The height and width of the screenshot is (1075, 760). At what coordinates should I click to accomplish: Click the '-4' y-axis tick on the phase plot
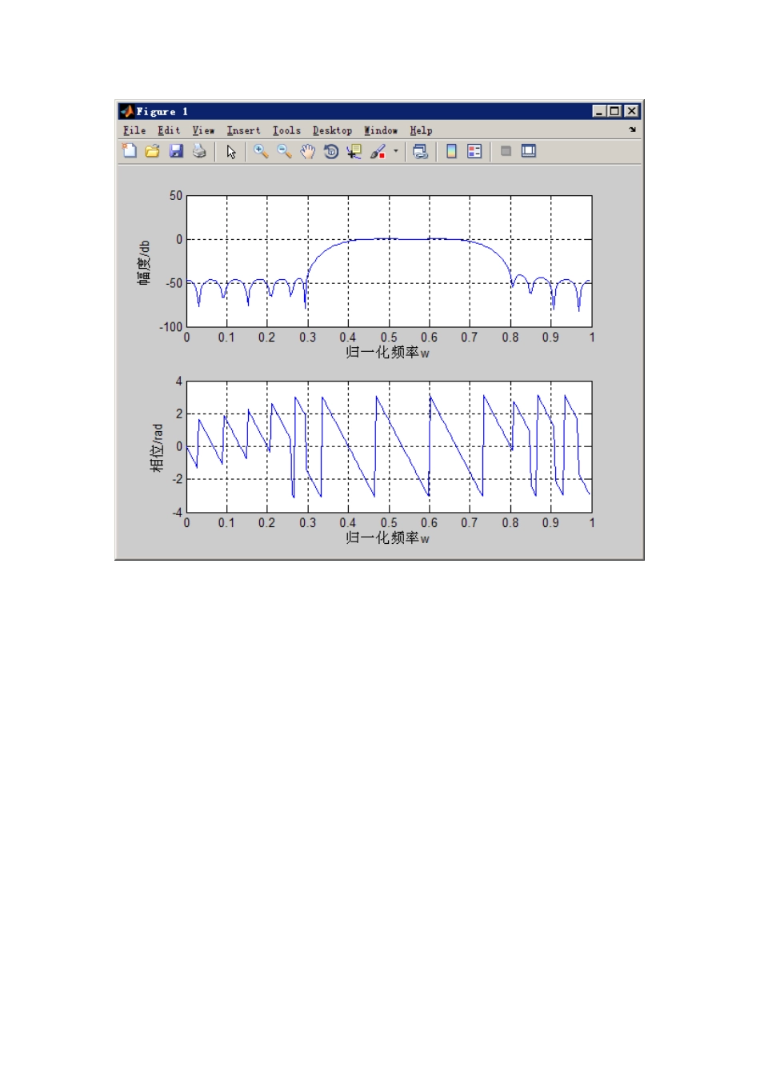tap(177, 512)
